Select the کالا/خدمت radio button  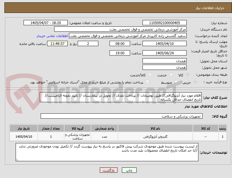(x=150, y=75)
